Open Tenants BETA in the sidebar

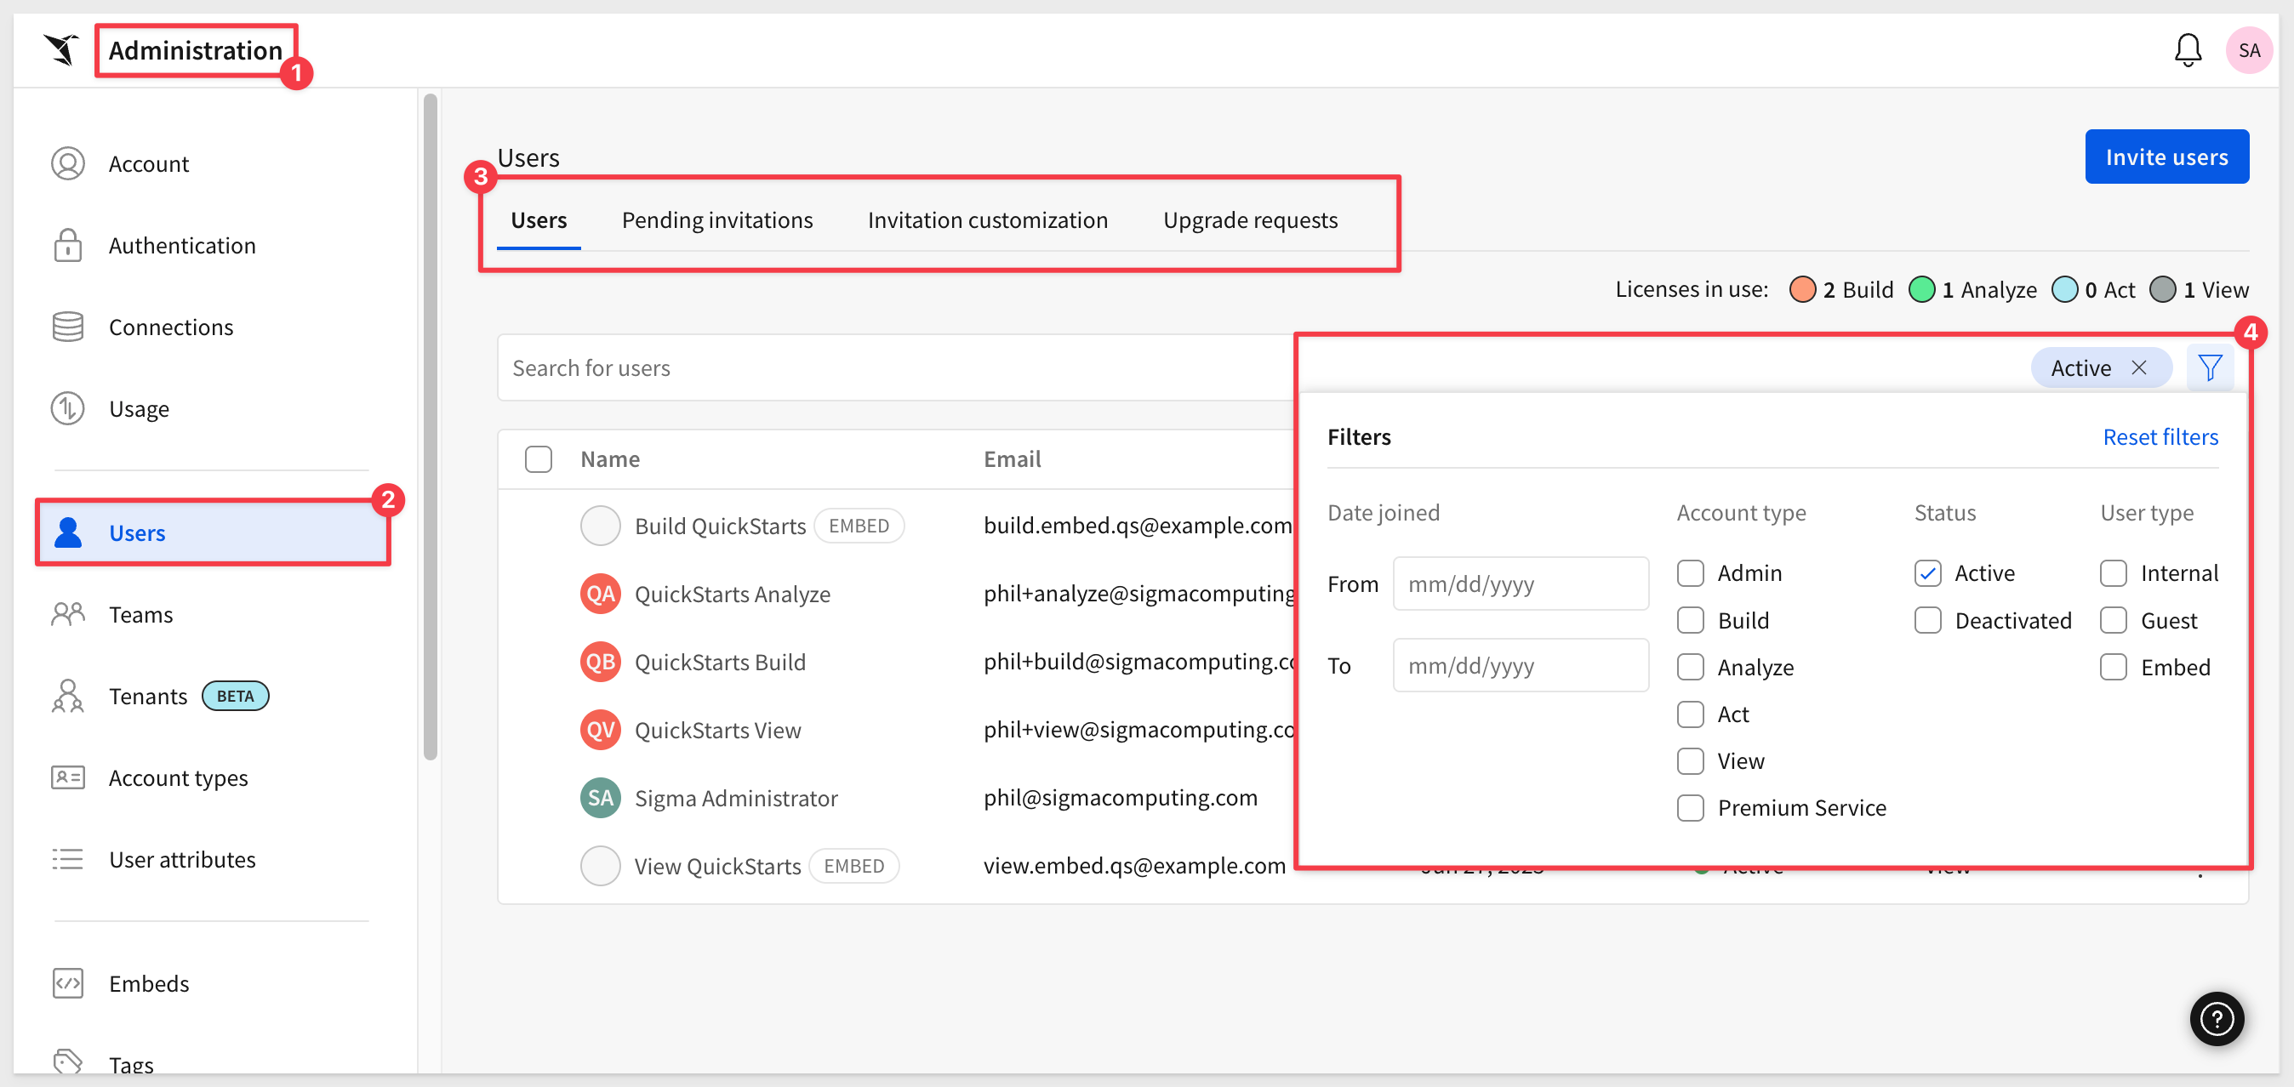[189, 697]
